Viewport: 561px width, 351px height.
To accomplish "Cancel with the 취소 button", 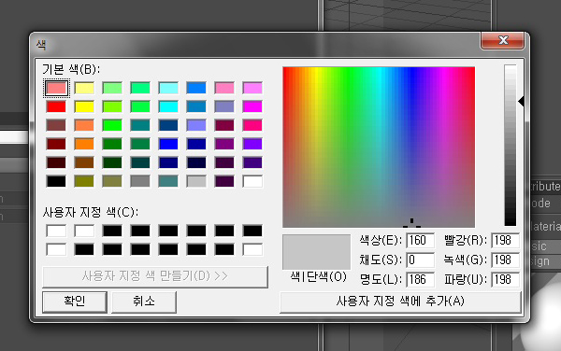I will click(144, 302).
